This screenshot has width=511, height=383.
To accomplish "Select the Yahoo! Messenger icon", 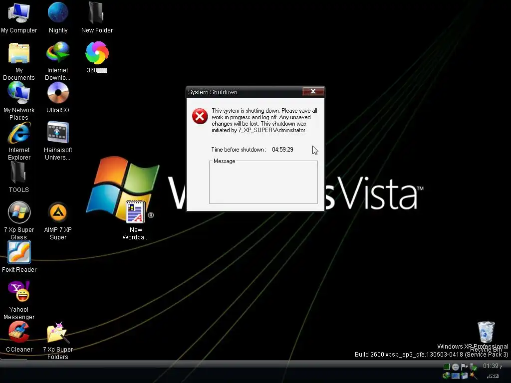I will [x=19, y=301].
